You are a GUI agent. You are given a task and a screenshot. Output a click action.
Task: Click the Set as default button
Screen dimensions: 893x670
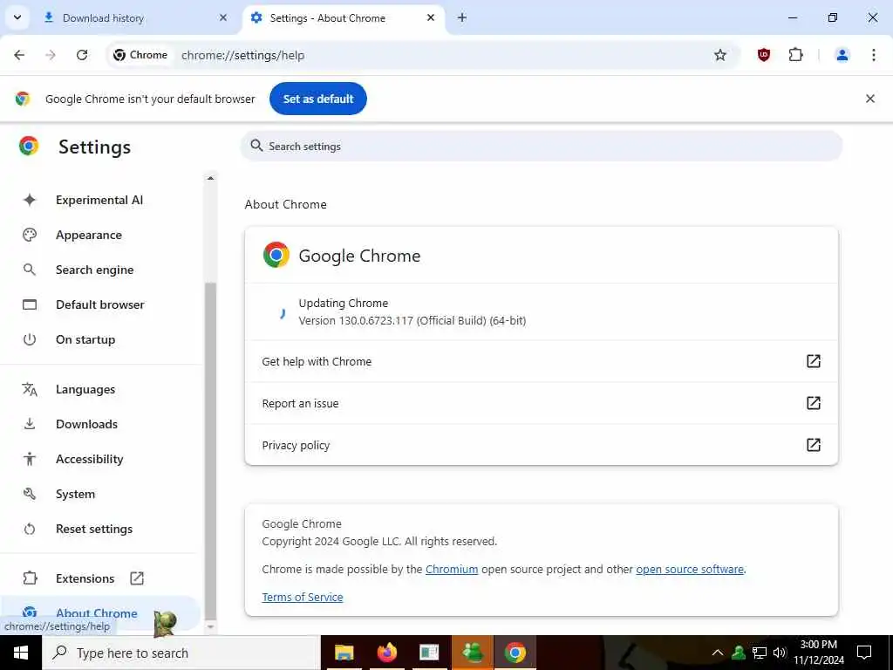tap(317, 99)
